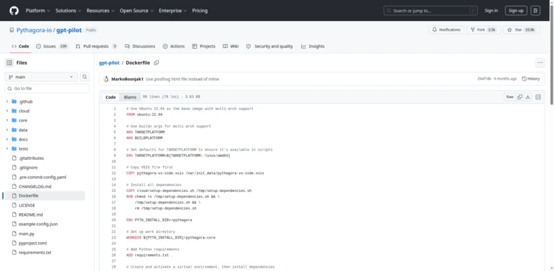The width and height of the screenshot is (554, 271).
Task: Open commit message 'Use posthog html file' link
Action: coord(182,79)
